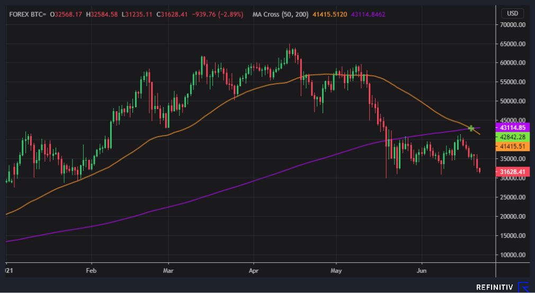Click the last red candlestick on chart

click(480, 170)
